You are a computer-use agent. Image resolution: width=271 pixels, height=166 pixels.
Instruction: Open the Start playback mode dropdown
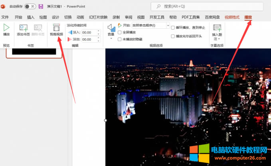[x=168, y=25]
